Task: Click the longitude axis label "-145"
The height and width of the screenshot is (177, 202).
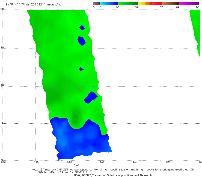Action: click(35, 162)
